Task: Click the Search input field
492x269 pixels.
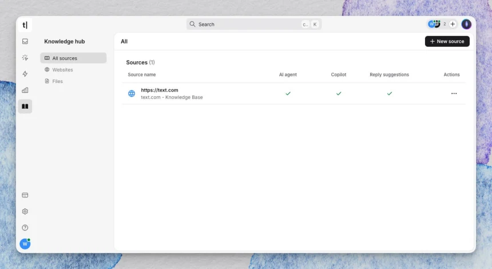Action: point(253,24)
